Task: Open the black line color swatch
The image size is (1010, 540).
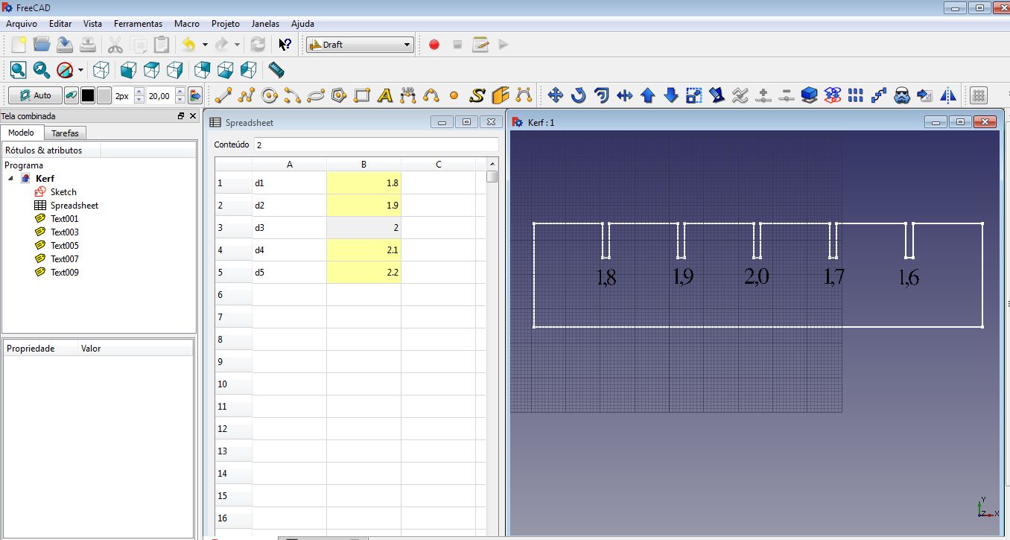Action: point(88,95)
